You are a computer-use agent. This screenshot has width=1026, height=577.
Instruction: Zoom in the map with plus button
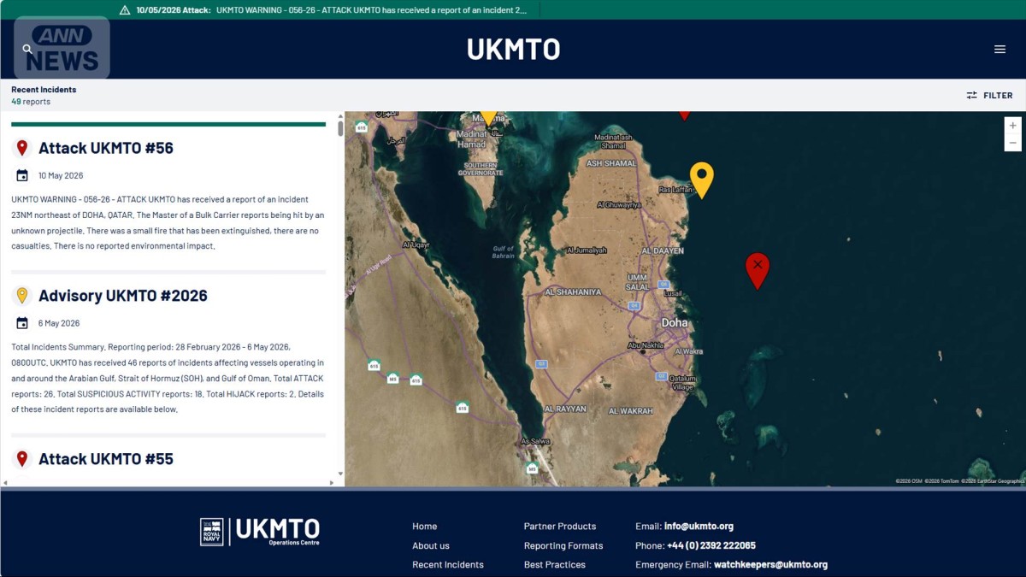click(x=1012, y=126)
